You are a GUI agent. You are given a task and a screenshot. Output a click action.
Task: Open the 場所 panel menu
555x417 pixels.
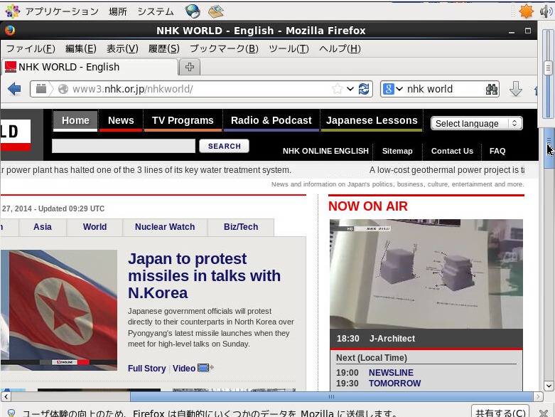coord(118,11)
